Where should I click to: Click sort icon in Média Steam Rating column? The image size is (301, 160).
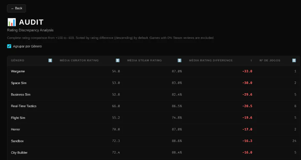(x=179, y=61)
